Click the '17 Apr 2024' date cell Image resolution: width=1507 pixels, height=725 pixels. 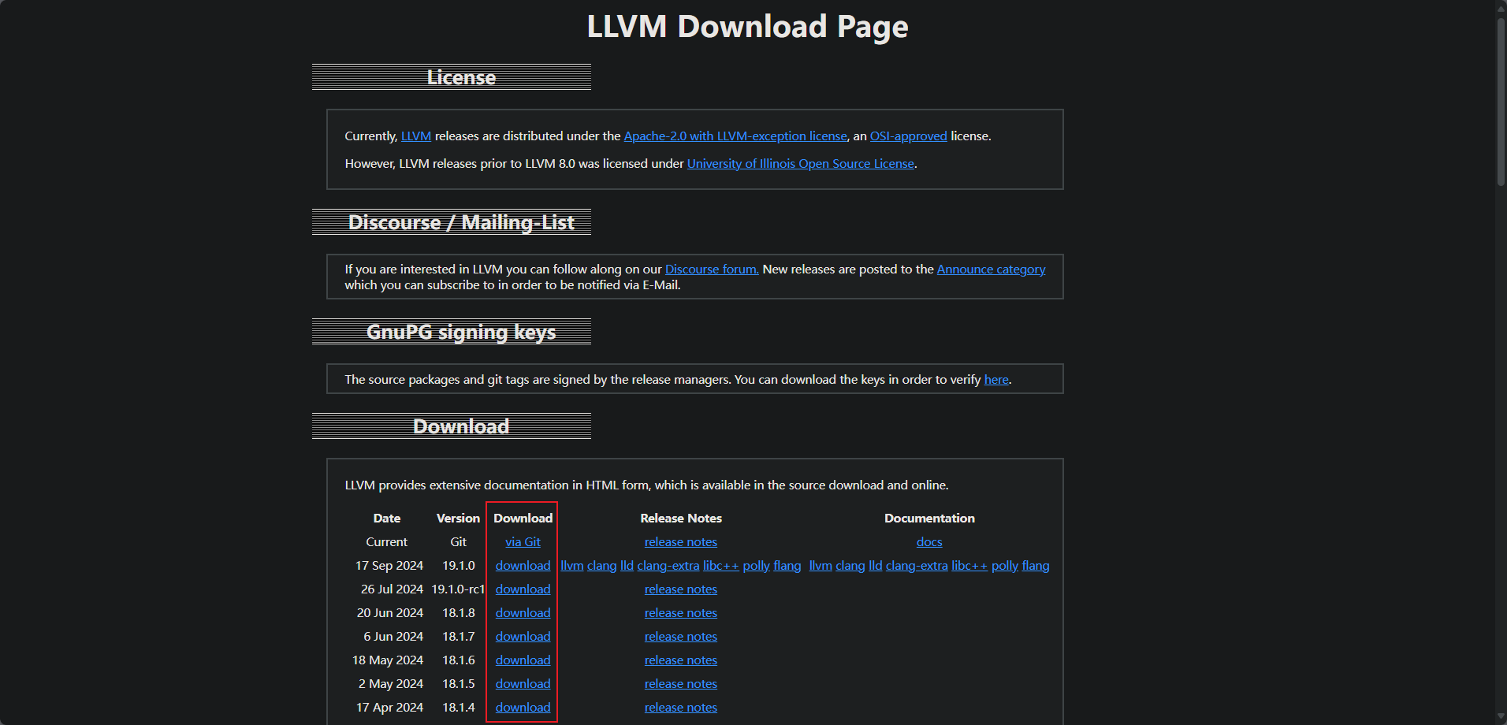tap(389, 708)
